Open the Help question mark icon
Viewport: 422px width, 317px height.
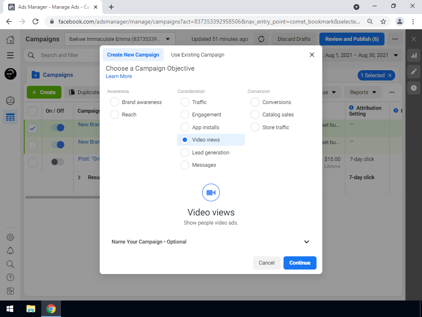pyautogui.click(x=10, y=277)
